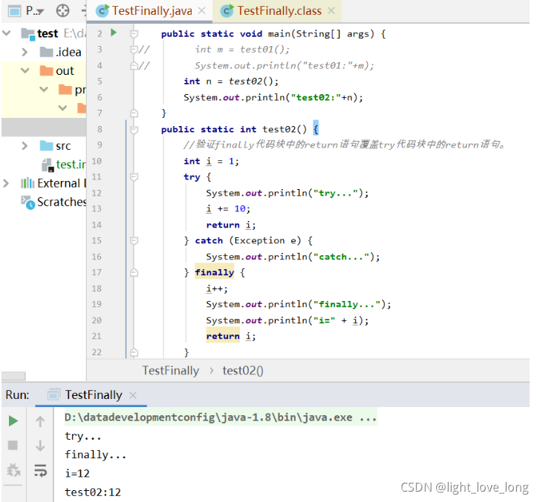
Task: Click the up the stack trace arrow
Action: pyautogui.click(x=40, y=421)
